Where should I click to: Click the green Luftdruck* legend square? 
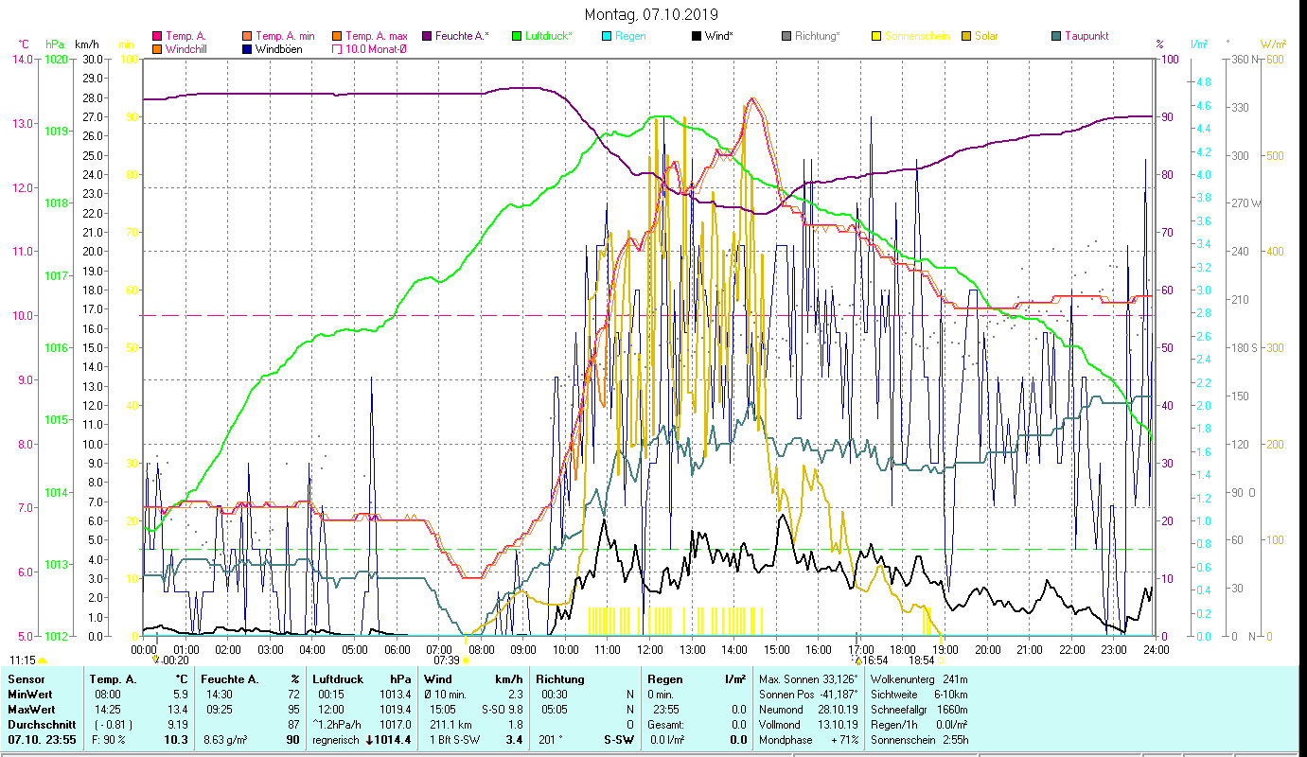point(517,36)
